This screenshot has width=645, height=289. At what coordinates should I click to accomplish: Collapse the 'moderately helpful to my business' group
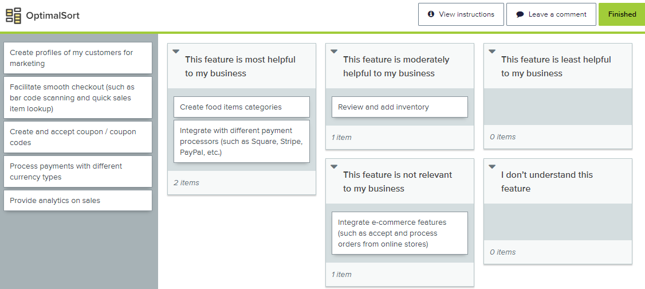click(334, 52)
